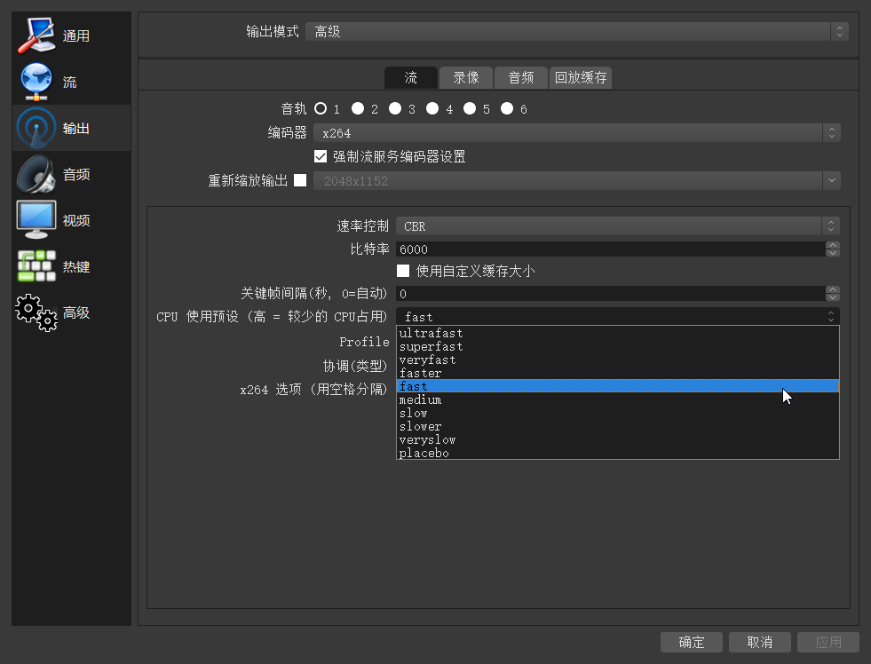Increase 关键帧间隔 with up stepper arrow
The width and height of the screenshot is (871, 664).
pos(833,289)
